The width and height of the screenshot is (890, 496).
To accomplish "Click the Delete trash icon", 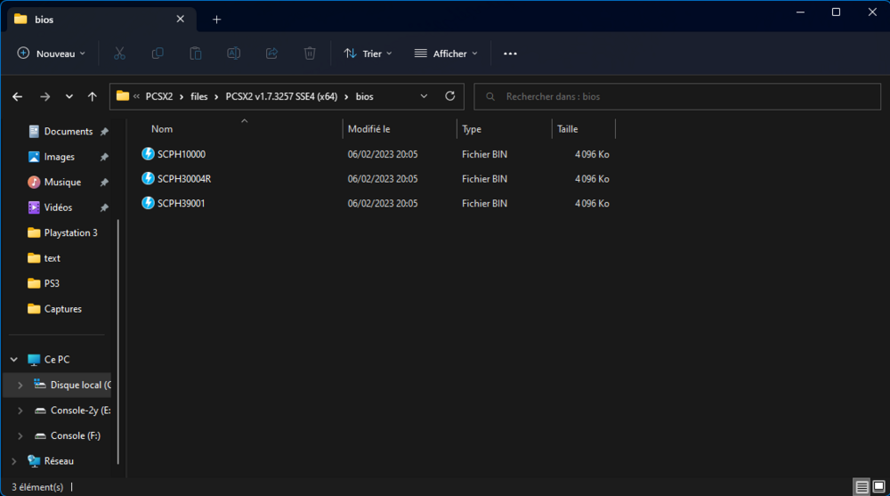I will [310, 53].
